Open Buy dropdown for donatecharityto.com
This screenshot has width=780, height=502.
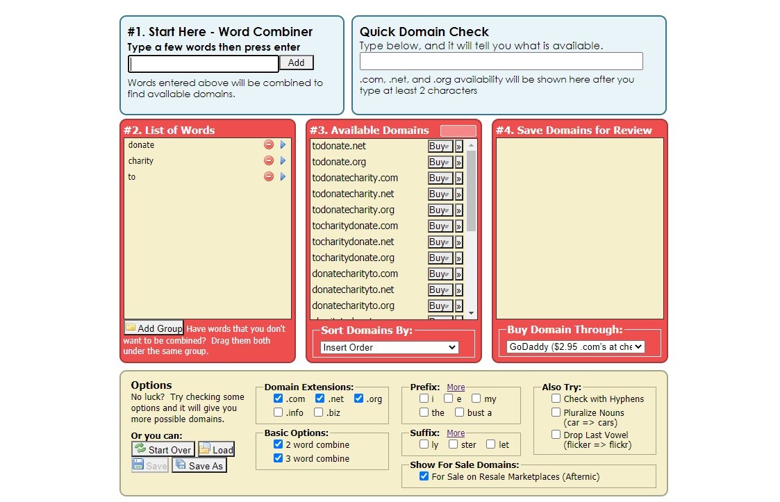tap(440, 274)
